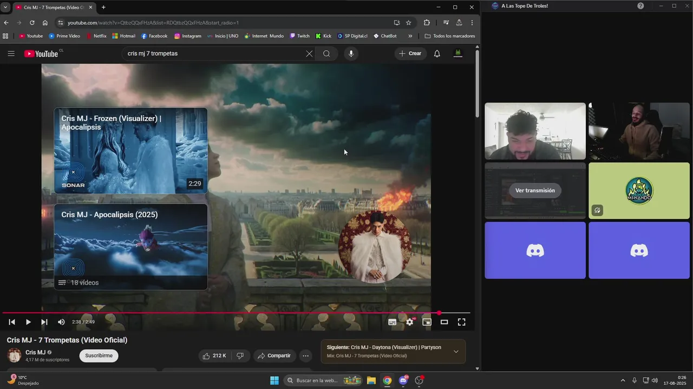Open Chrome extensions puzzle icon
Screen dimensions: 693x389
(x=427, y=23)
